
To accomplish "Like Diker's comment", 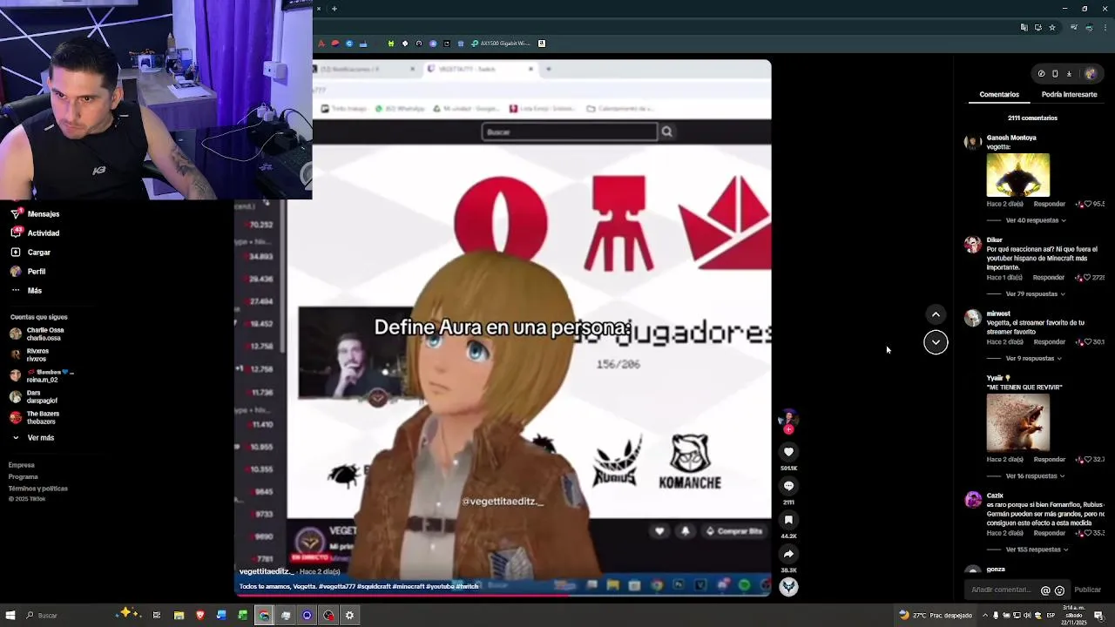I will (x=1087, y=278).
